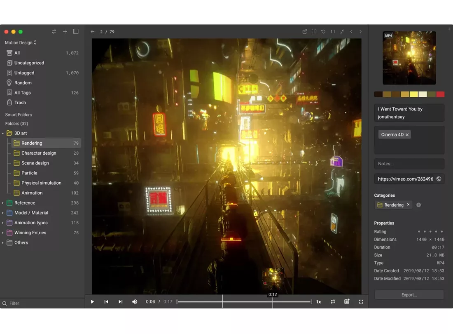Click the Folders (32) heading
Image resolution: width=453 pixels, height=334 pixels.
[16, 123]
